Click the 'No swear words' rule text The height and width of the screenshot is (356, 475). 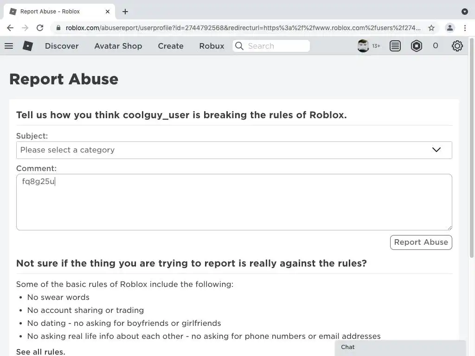coord(58,297)
